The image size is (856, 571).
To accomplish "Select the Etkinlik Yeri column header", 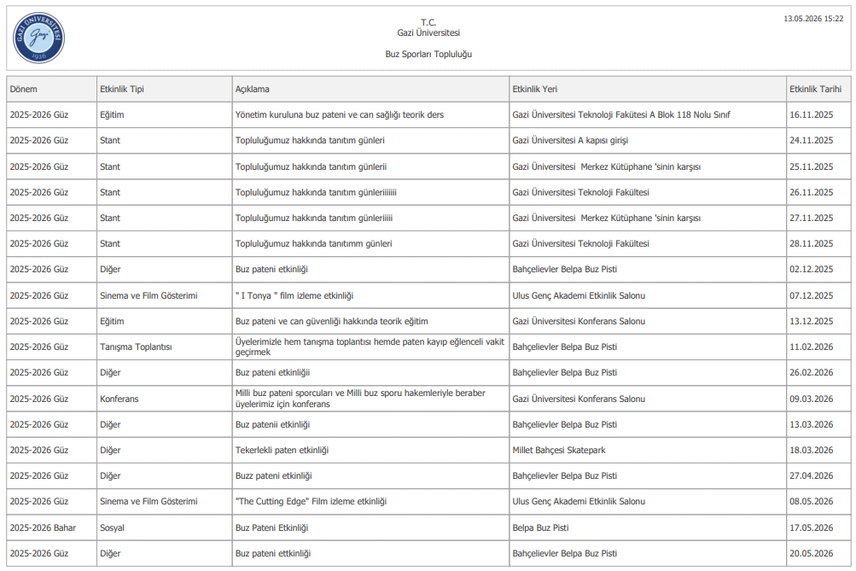I will click(648, 89).
